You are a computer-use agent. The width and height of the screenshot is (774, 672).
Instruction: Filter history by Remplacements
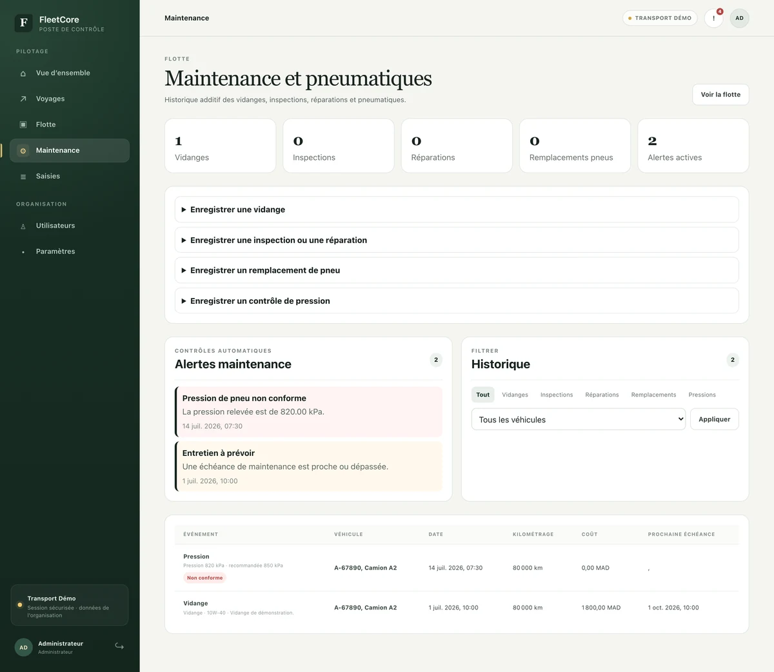(x=653, y=395)
